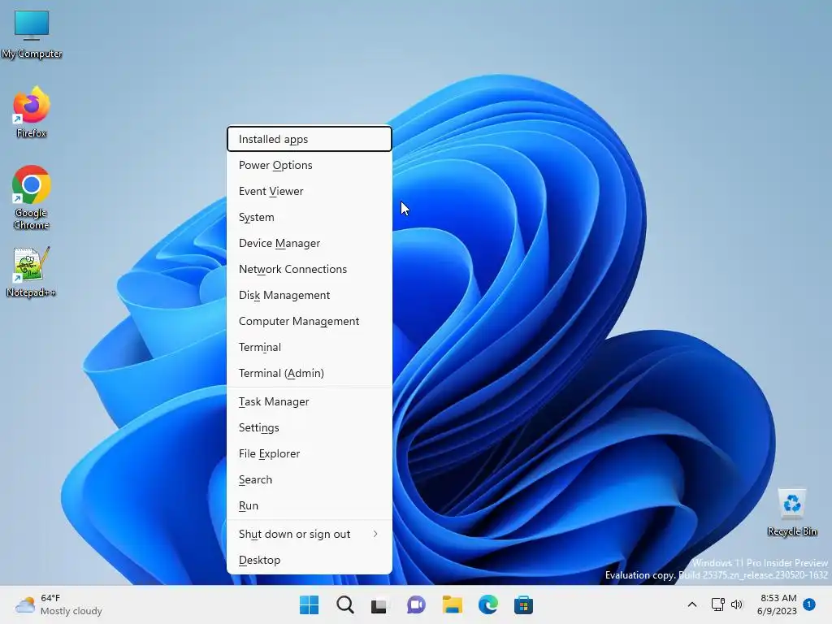Open the Chat taskbar icon

(416, 604)
